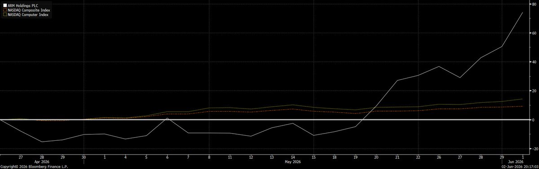Click the 13 date tick label
The width and height of the screenshot is (539, 169).
point(271,157)
